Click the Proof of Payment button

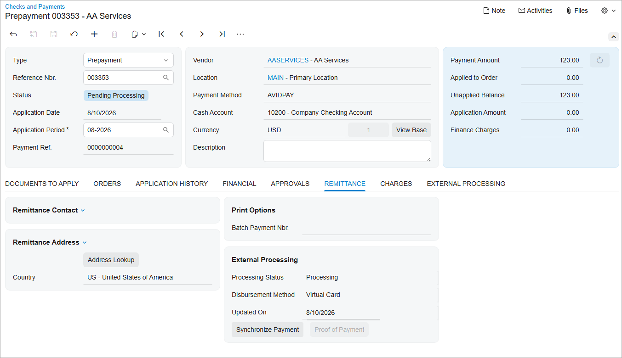coord(339,330)
